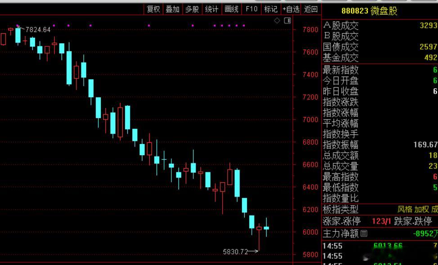Select the B股成交 row label
Screen dimensions: 438x265
[x=340, y=36]
